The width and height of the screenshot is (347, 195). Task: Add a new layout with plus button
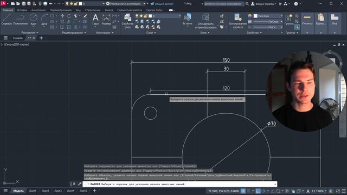(94, 191)
